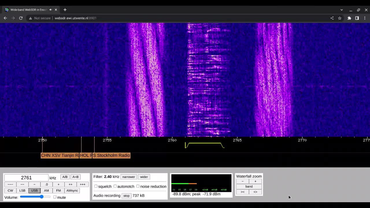Select AMsync mode

(x=72, y=190)
